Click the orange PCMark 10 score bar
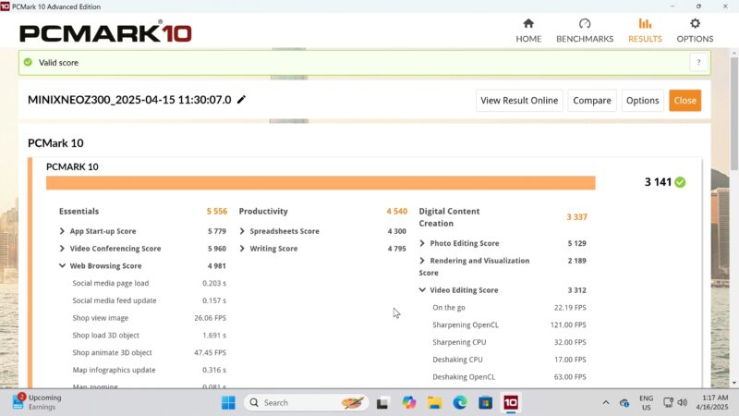The height and width of the screenshot is (416, 739). point(321,183)
